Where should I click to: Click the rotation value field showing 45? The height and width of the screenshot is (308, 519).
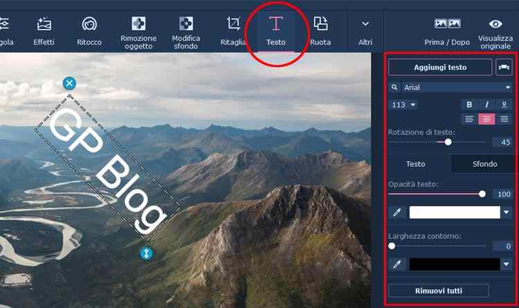click(502, 143)
